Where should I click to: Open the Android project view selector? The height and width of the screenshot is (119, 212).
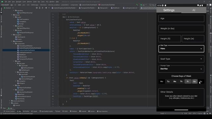pyautogui.click(x=8, y=8)
